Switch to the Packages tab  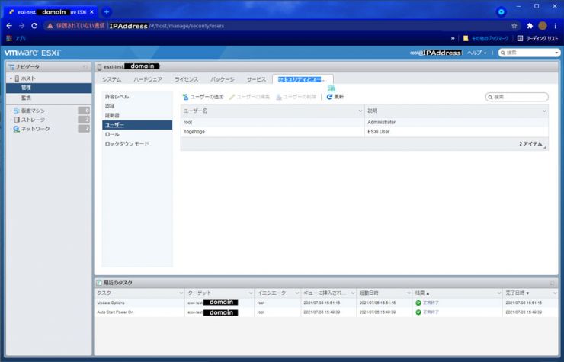[223, 79]
